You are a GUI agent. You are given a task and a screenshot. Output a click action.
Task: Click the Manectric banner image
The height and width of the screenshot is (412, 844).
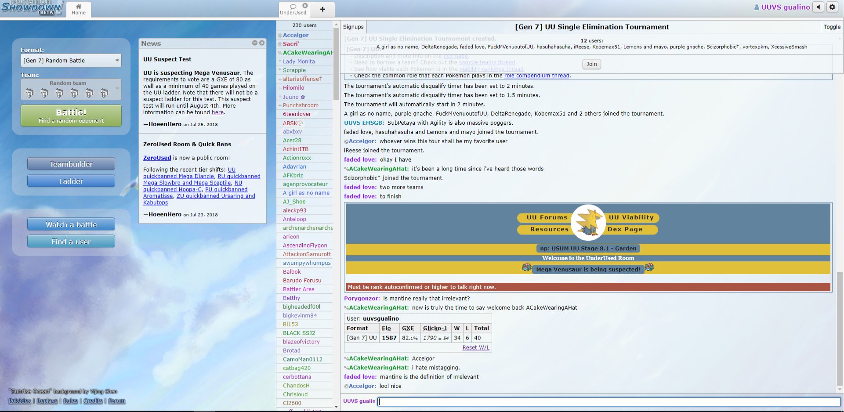[x=588, y=223]
